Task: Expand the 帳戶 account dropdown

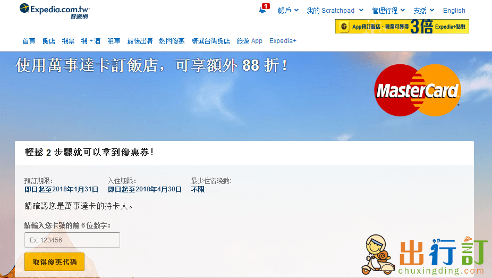Action: tap(288, 11)
